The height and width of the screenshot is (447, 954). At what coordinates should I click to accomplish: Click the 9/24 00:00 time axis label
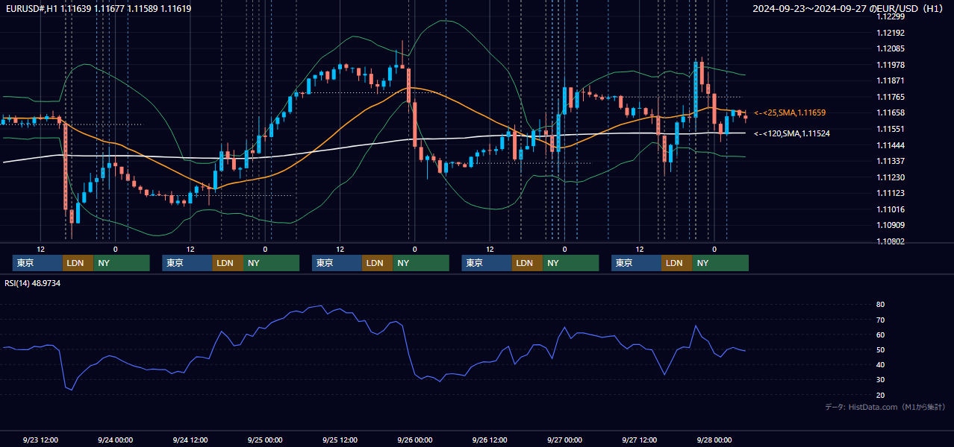point(115,440)
